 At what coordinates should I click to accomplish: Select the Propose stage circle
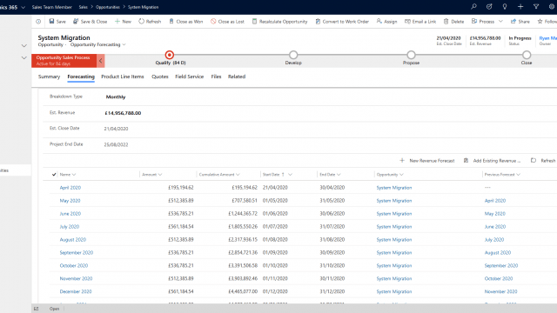(411, 55)
